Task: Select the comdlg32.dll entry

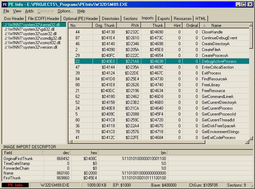Action: pos(33,38)
